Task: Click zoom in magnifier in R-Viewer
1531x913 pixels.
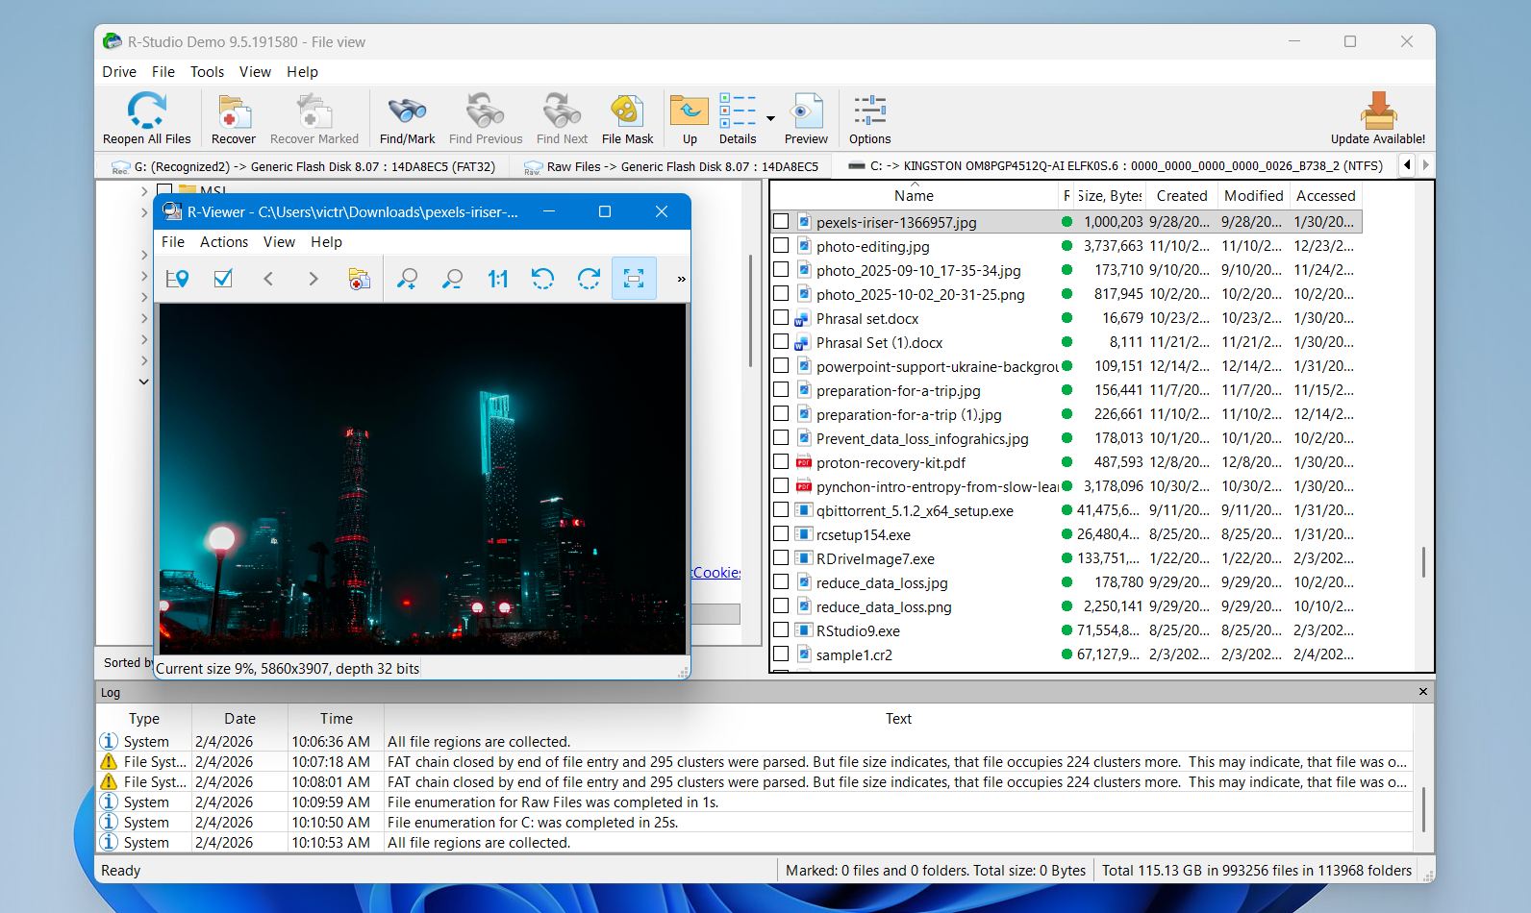Action: tap(407, 279)
